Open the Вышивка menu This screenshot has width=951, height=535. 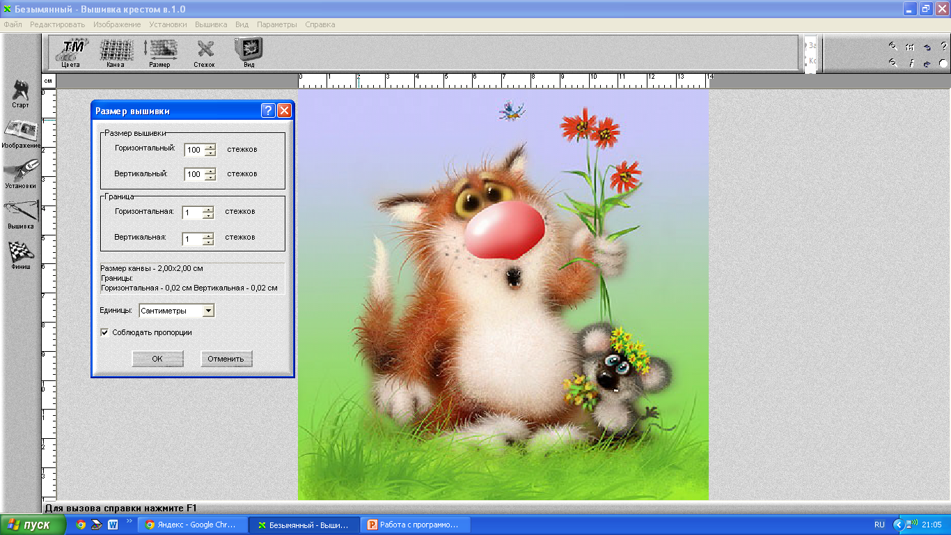click(211, 24)
